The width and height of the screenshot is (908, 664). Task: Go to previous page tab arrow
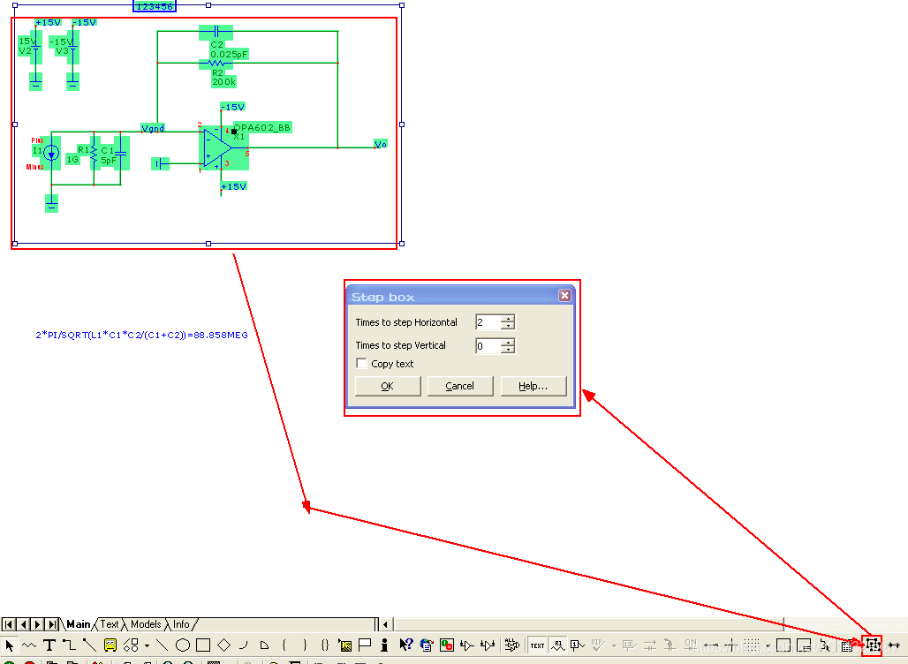point(23,624)
